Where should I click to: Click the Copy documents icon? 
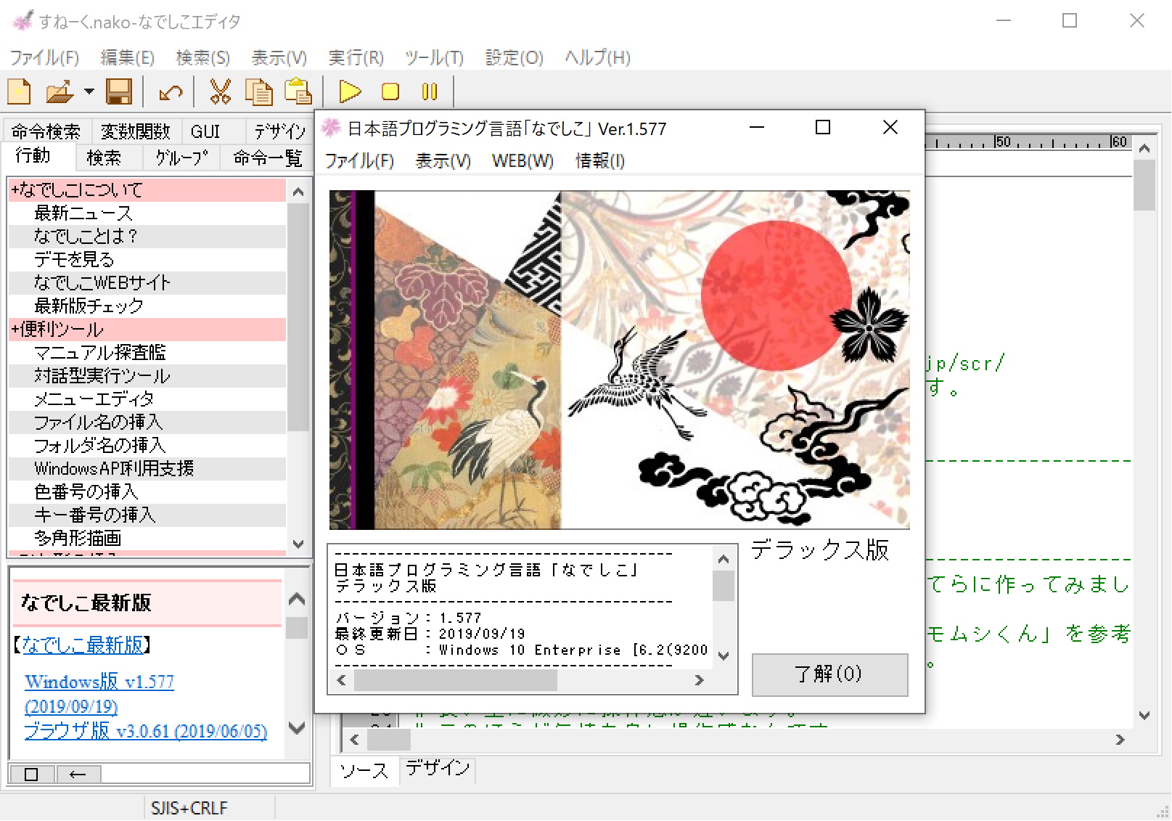[x=258, y=91]
